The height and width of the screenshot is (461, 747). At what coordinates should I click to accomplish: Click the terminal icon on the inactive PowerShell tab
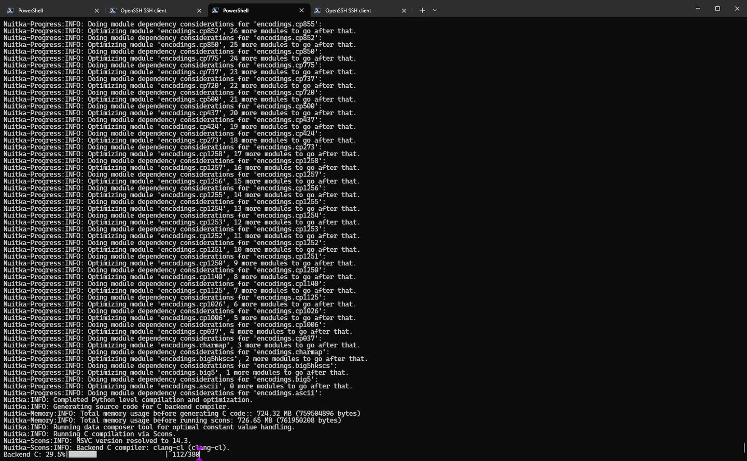[10, 10]
